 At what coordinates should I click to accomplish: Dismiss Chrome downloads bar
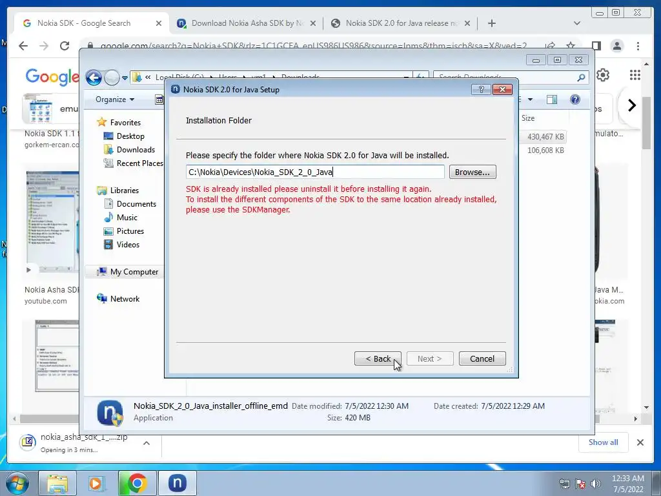[640, 442]
